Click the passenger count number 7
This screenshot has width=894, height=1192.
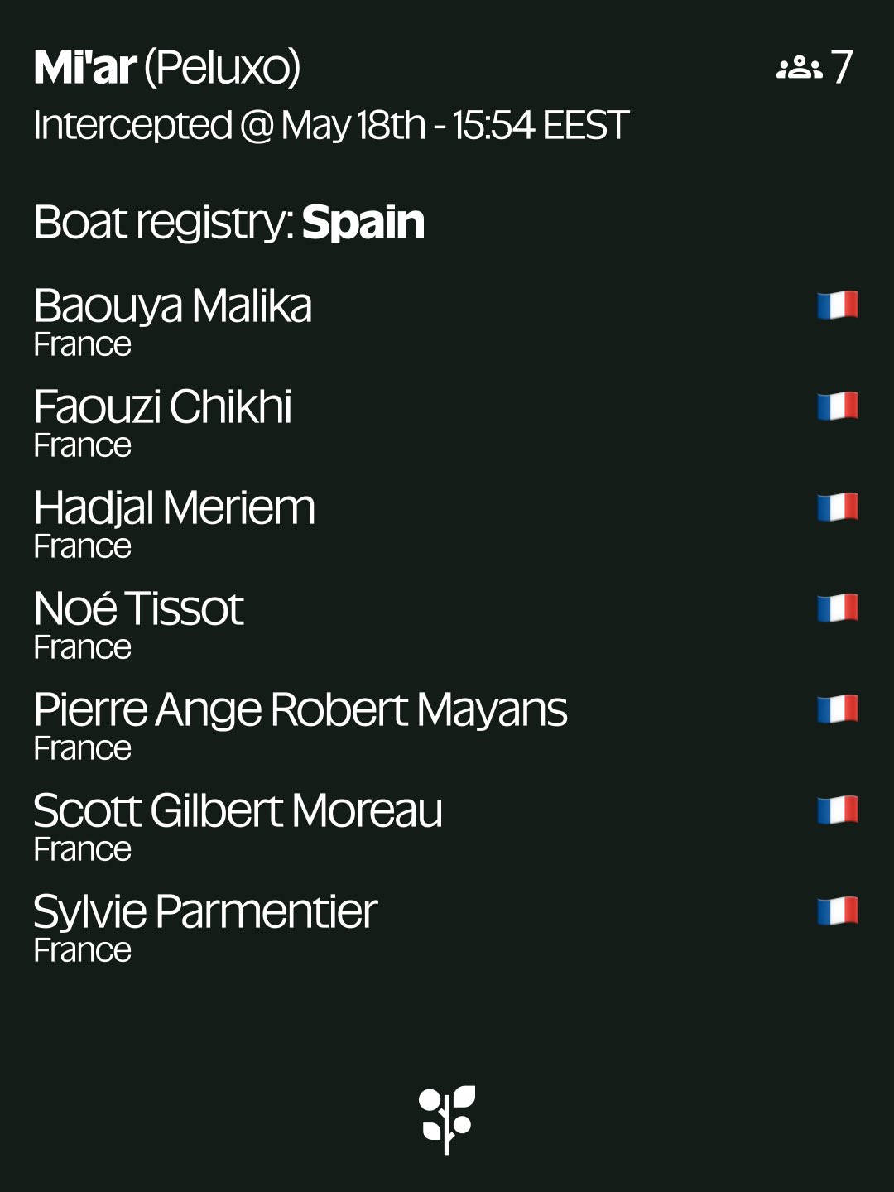point(842,67)
